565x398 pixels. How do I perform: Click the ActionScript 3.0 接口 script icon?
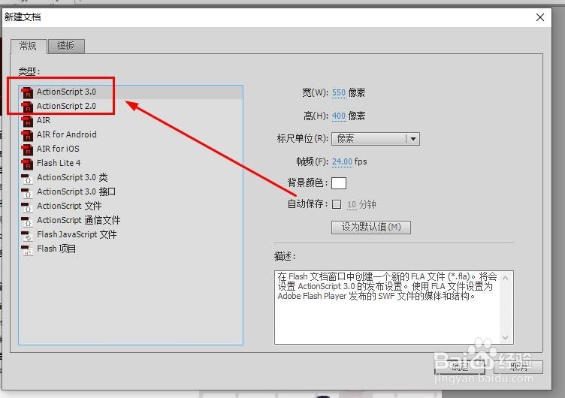click(27, 192)
